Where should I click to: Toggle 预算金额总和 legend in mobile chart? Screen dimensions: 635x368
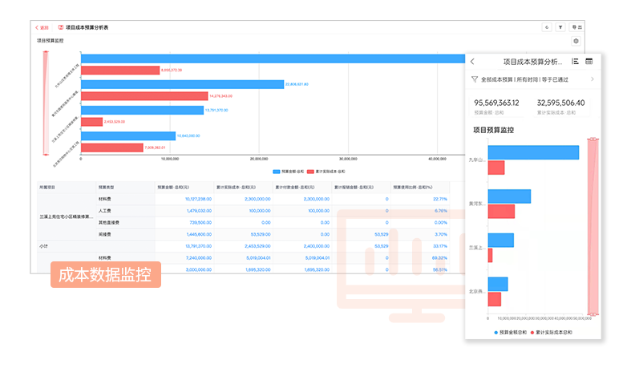point(504,331)
